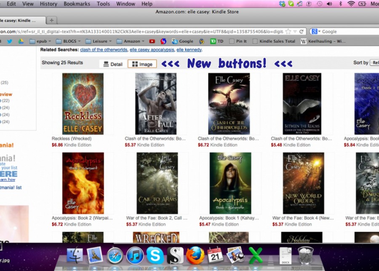Viewport: 379px width, 271px height.
Task: Expand the Leisure bookmarks folder
Action: 99,41
